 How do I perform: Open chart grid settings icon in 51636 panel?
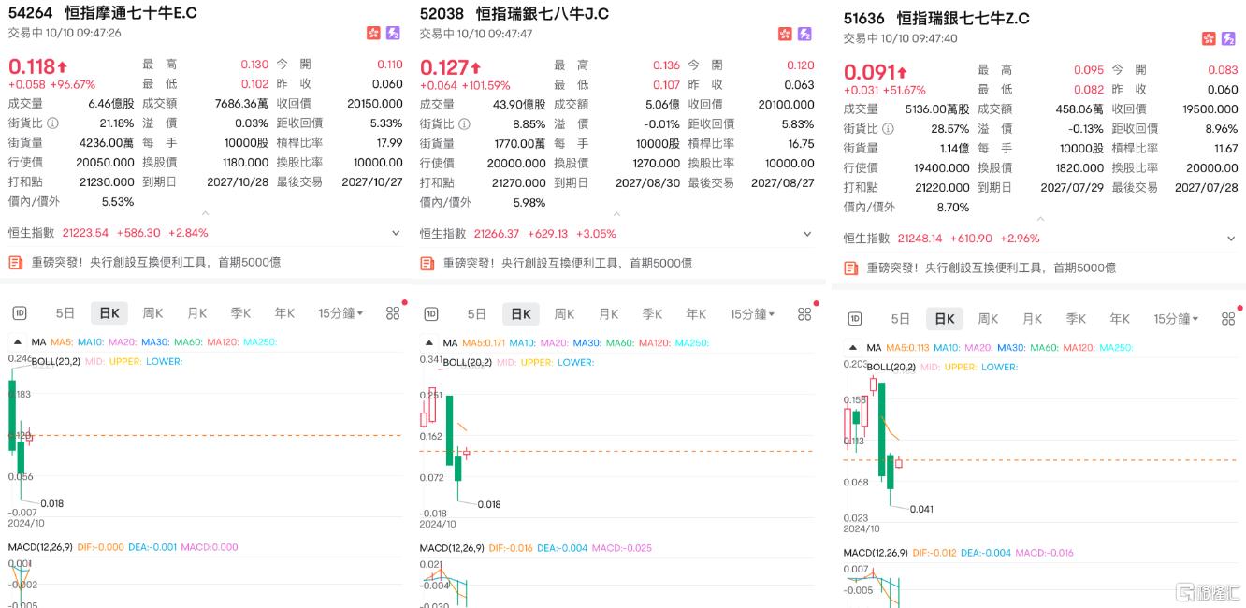coord(1228,318)
